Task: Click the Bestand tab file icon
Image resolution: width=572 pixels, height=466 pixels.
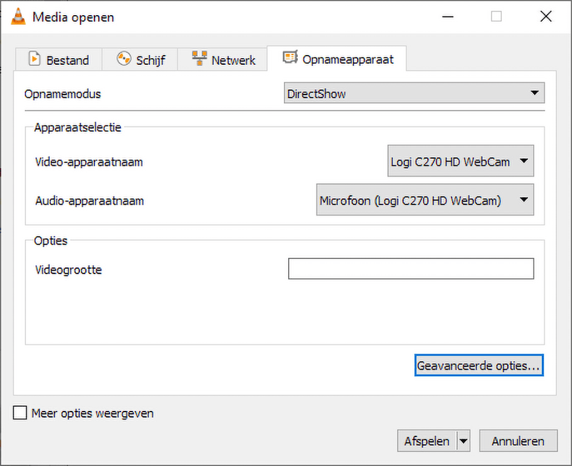Action: [x=35, y=59]
